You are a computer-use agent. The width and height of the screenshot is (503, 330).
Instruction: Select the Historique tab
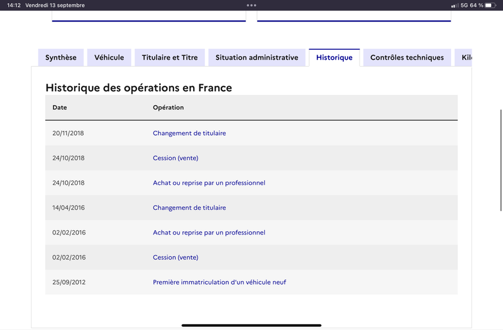(x=334, y=58)
